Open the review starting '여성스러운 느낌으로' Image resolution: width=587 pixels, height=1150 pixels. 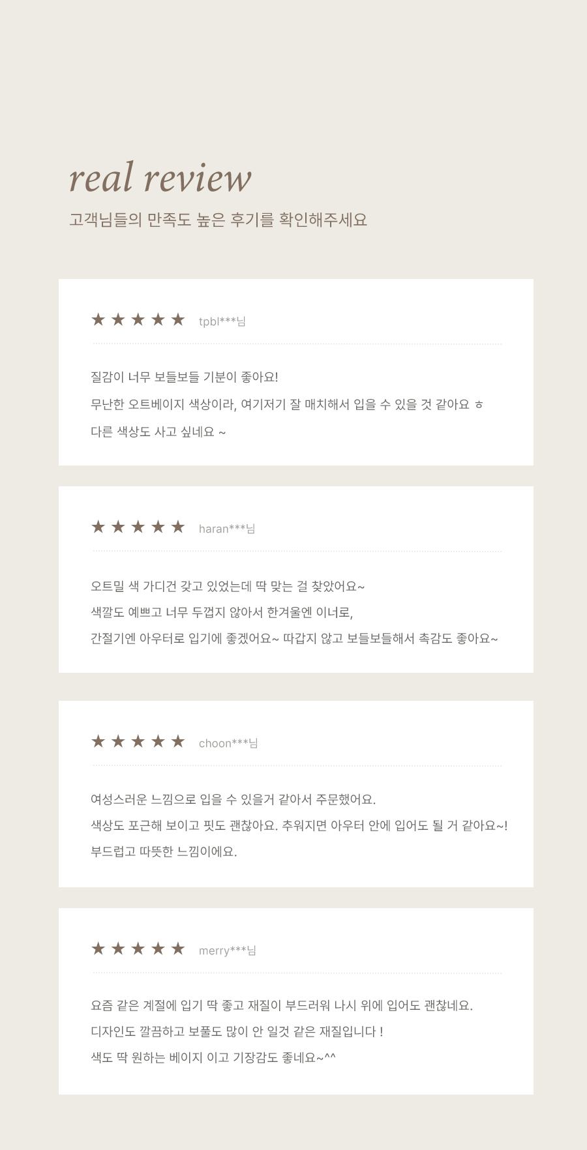(296, 794)
